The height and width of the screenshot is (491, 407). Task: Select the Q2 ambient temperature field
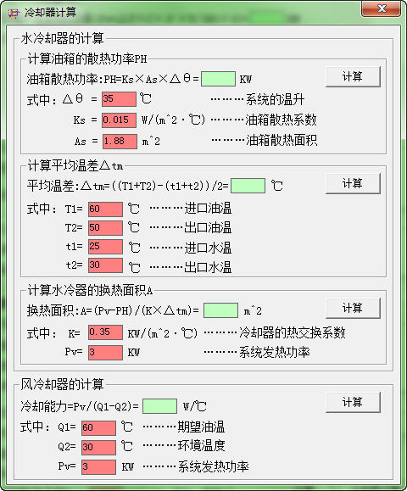click(98, 448)
